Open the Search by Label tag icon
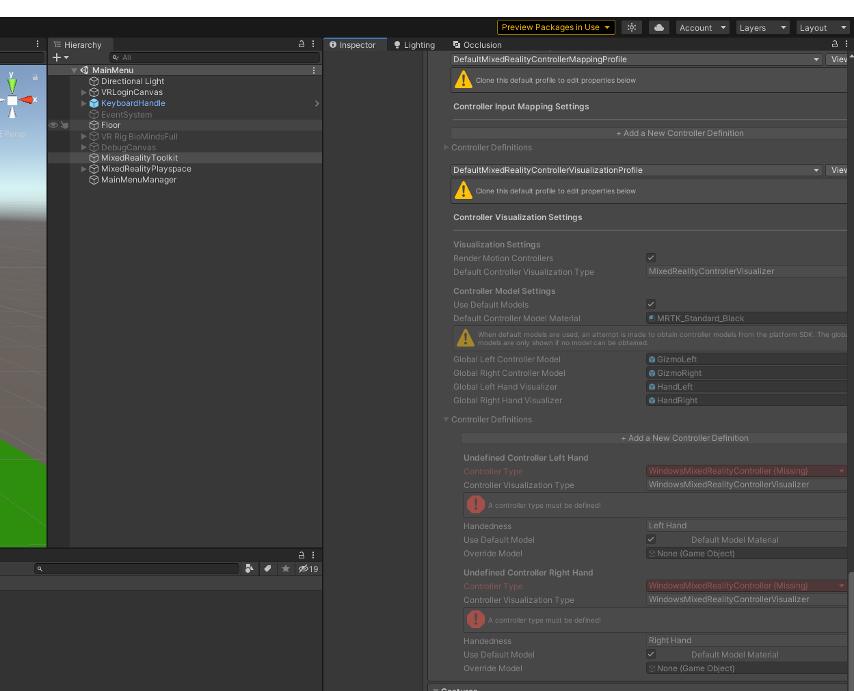Viewport: 854px width, 691px height. pos(268,569)
